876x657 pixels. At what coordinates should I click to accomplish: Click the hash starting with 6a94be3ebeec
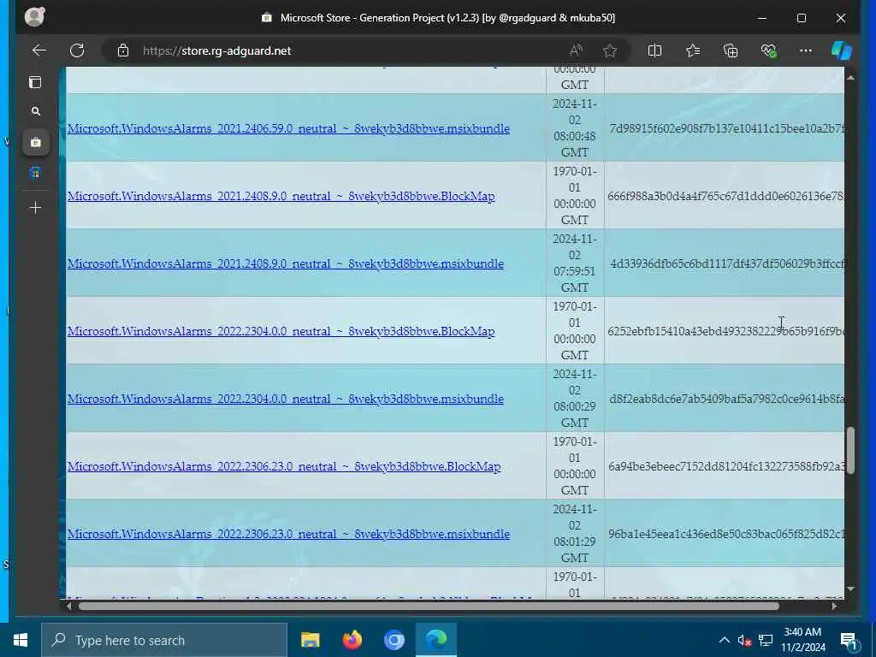[x=725, y=466]
